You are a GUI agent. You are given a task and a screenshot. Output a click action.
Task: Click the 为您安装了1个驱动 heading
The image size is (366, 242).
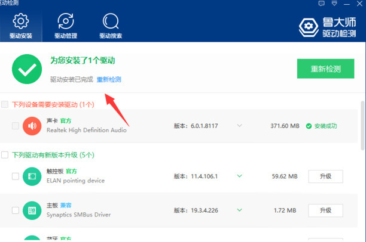point(83,61)
